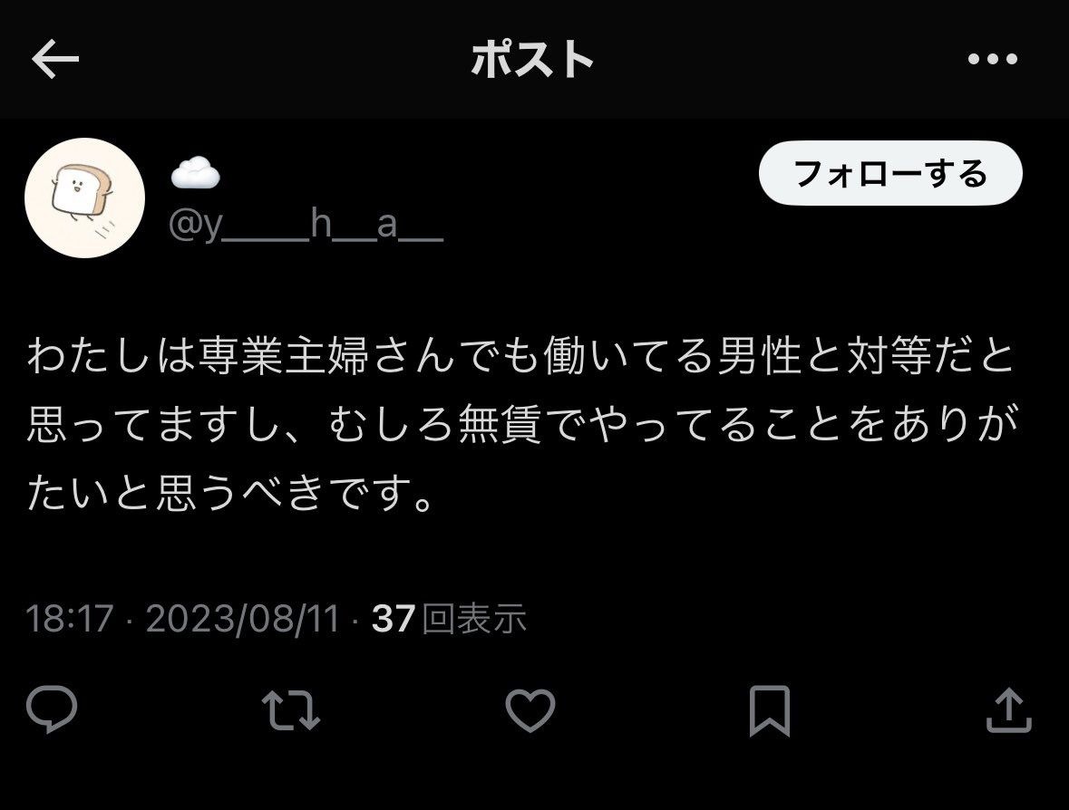Screen dimensions: 1069x810
Task: Open the bread character profile avatar
Action: [x=84, y=198]
